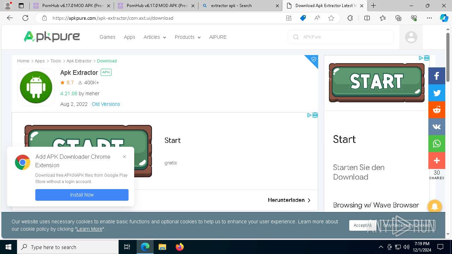Close the Download Apk Extractor tab
Screen dimensions: 452x254
pyautogui.click(x=362, y=6)
